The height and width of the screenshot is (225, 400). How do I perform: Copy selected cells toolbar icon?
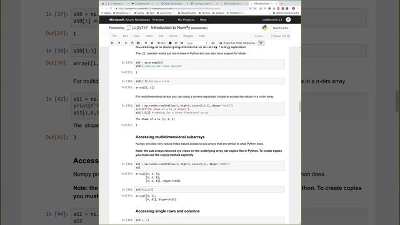point(132,43)
